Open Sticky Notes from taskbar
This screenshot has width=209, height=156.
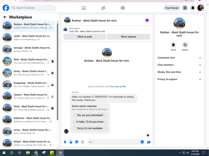coord(52,153)
